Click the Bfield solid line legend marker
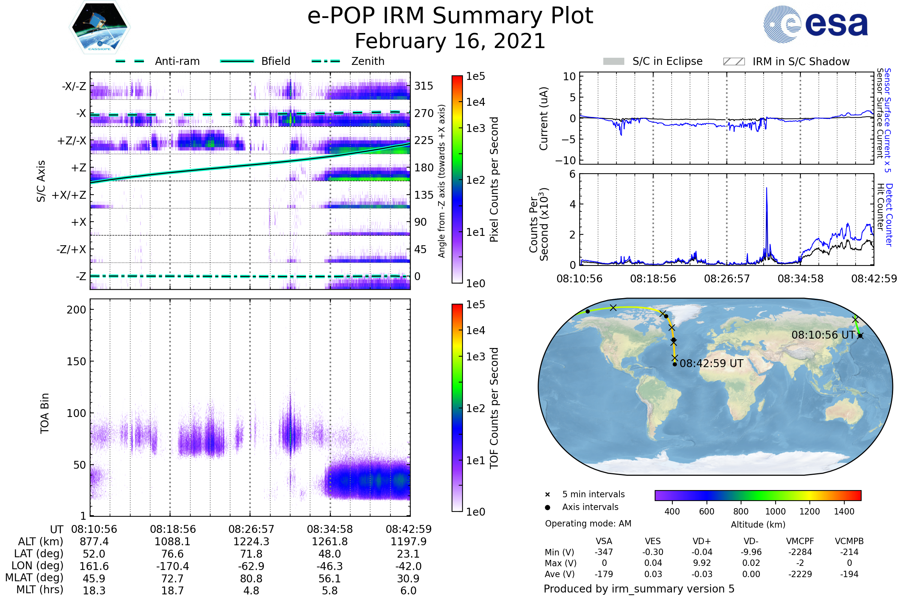 tap(237, 61)
